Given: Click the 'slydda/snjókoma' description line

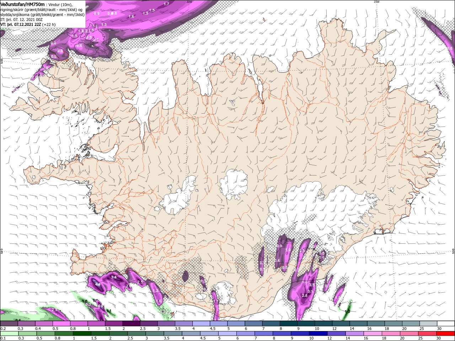Looking at the screenshot, I should click(43, 15).
